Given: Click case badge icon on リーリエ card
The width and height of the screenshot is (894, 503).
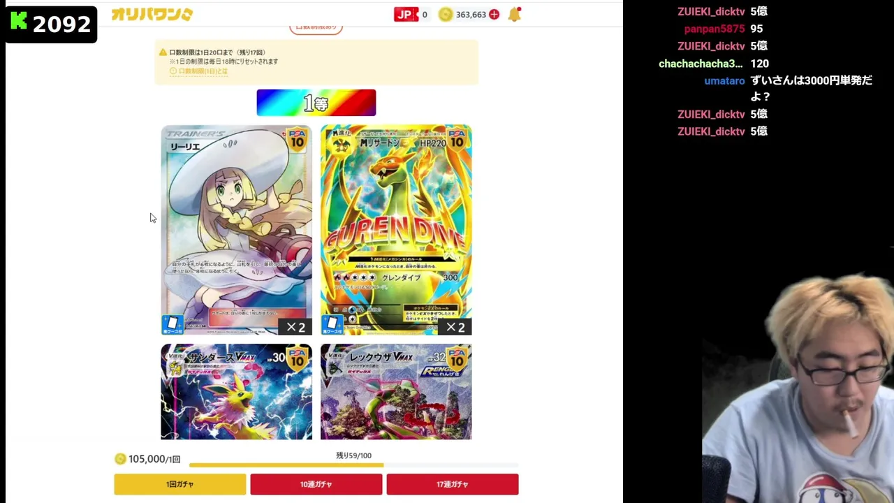Looking at the screenshot, I should point(173,325).
